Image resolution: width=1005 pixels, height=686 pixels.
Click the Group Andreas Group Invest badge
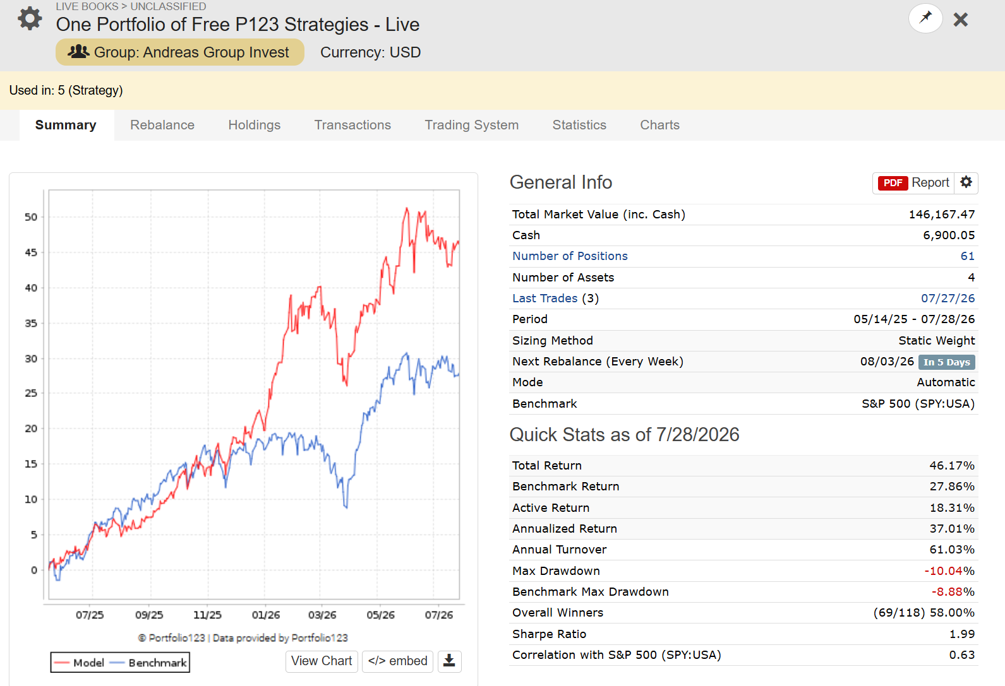(x=179, y=52)
